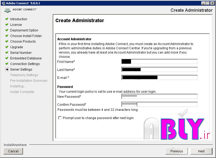Click the Installing... step label
The width and height of the screenshot is (216, 158).
point(18,86)
